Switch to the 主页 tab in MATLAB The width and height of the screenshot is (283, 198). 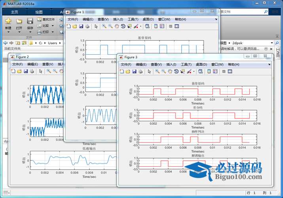click(14, 12)
